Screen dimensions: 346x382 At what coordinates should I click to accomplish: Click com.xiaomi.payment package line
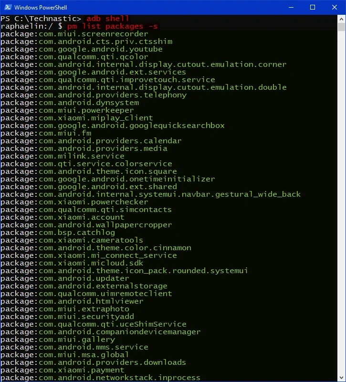(63, 370)
